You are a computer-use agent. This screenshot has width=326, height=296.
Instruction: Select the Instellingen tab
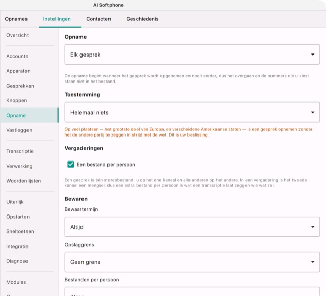(57, 19)
